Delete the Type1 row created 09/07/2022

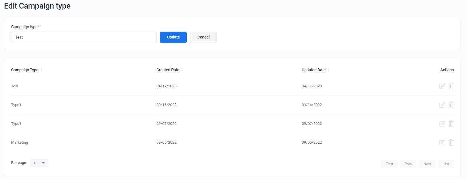coord(451,123)
